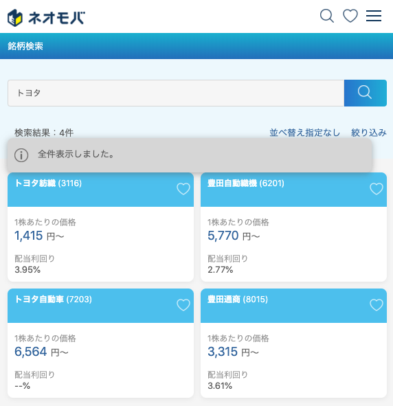Open the 豊田通商 (8015) card title

click(238, 300)
